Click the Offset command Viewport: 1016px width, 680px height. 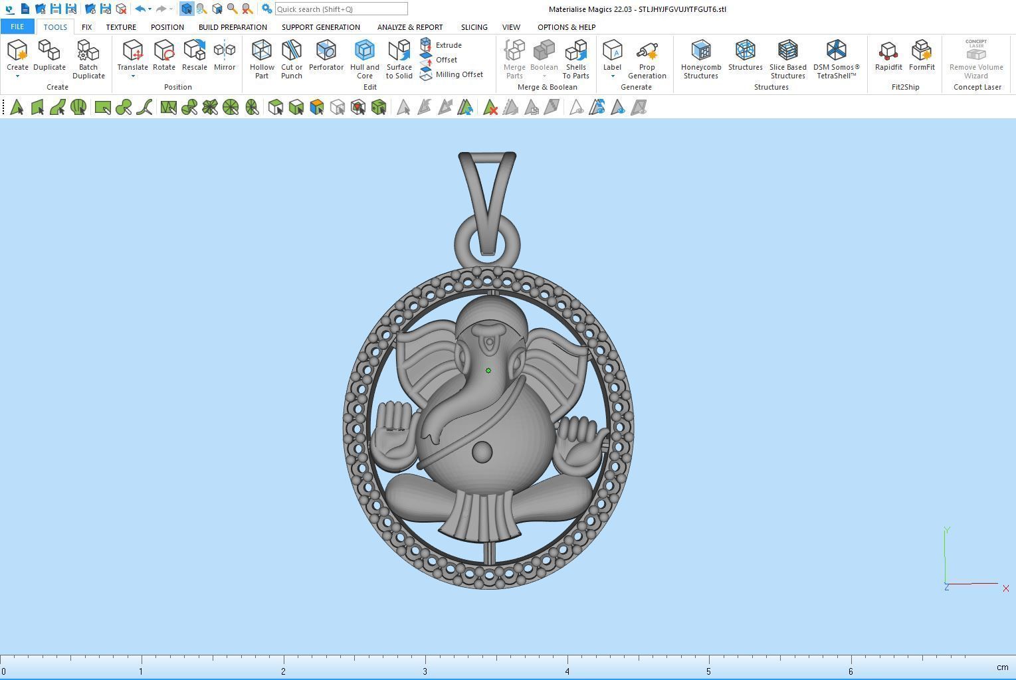click(439, 60)
